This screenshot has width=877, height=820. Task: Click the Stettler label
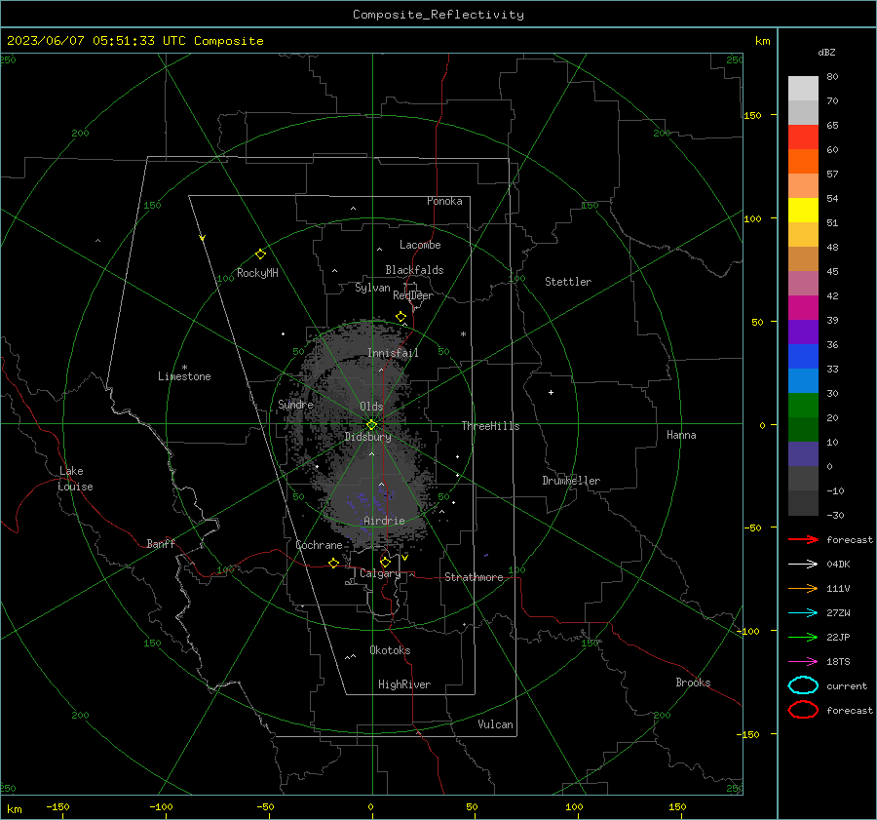point(568,282)
